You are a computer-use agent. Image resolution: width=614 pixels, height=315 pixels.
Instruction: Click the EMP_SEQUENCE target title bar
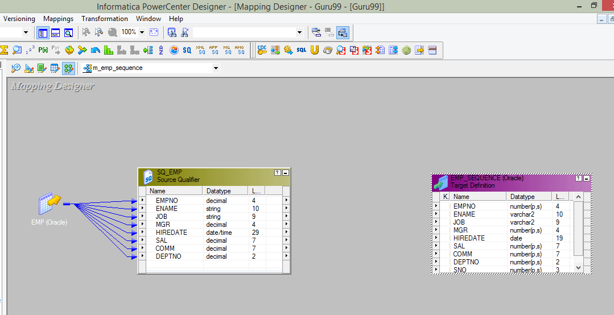click(x=501, y=181)
